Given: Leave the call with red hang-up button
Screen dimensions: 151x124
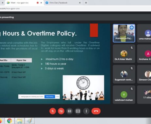Looking at the screenshot, I should [96, 111].
